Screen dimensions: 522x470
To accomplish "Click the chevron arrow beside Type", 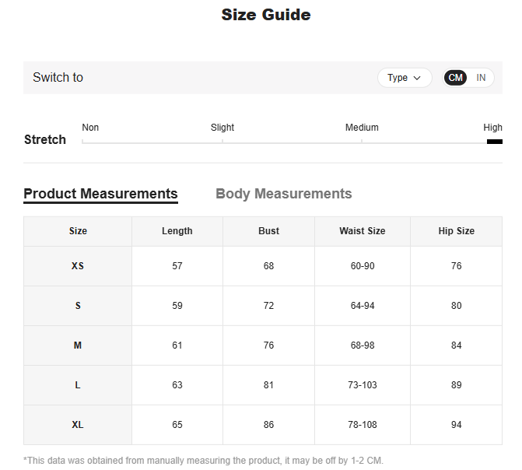I will pos(417,78).
